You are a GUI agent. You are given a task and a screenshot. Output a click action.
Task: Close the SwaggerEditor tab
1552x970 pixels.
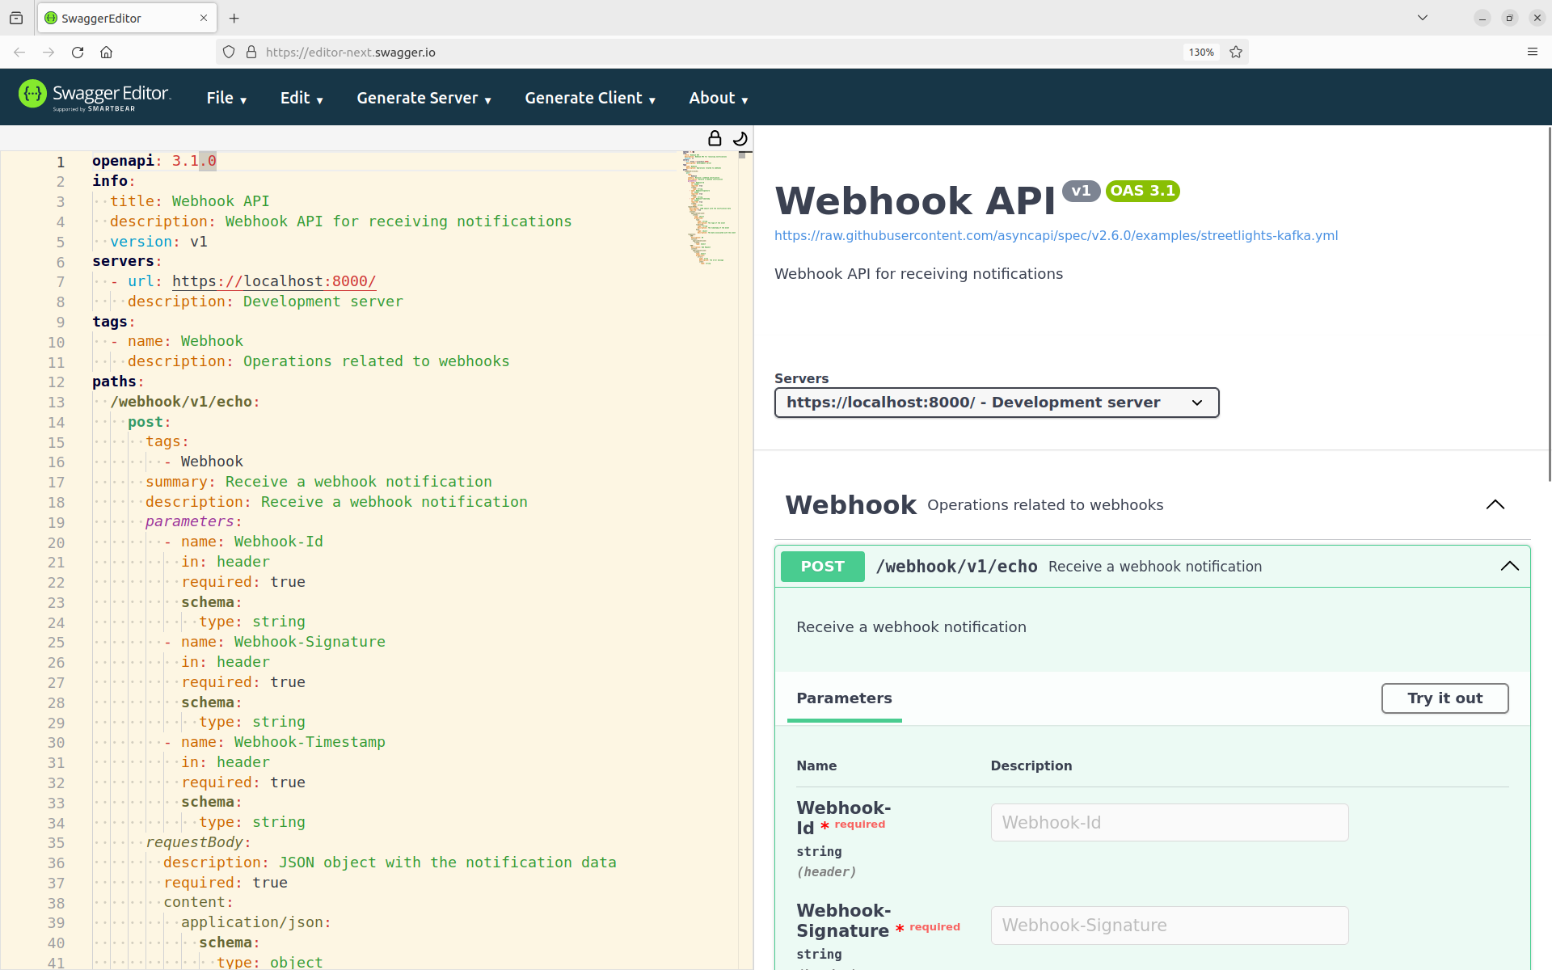(204, 18)
